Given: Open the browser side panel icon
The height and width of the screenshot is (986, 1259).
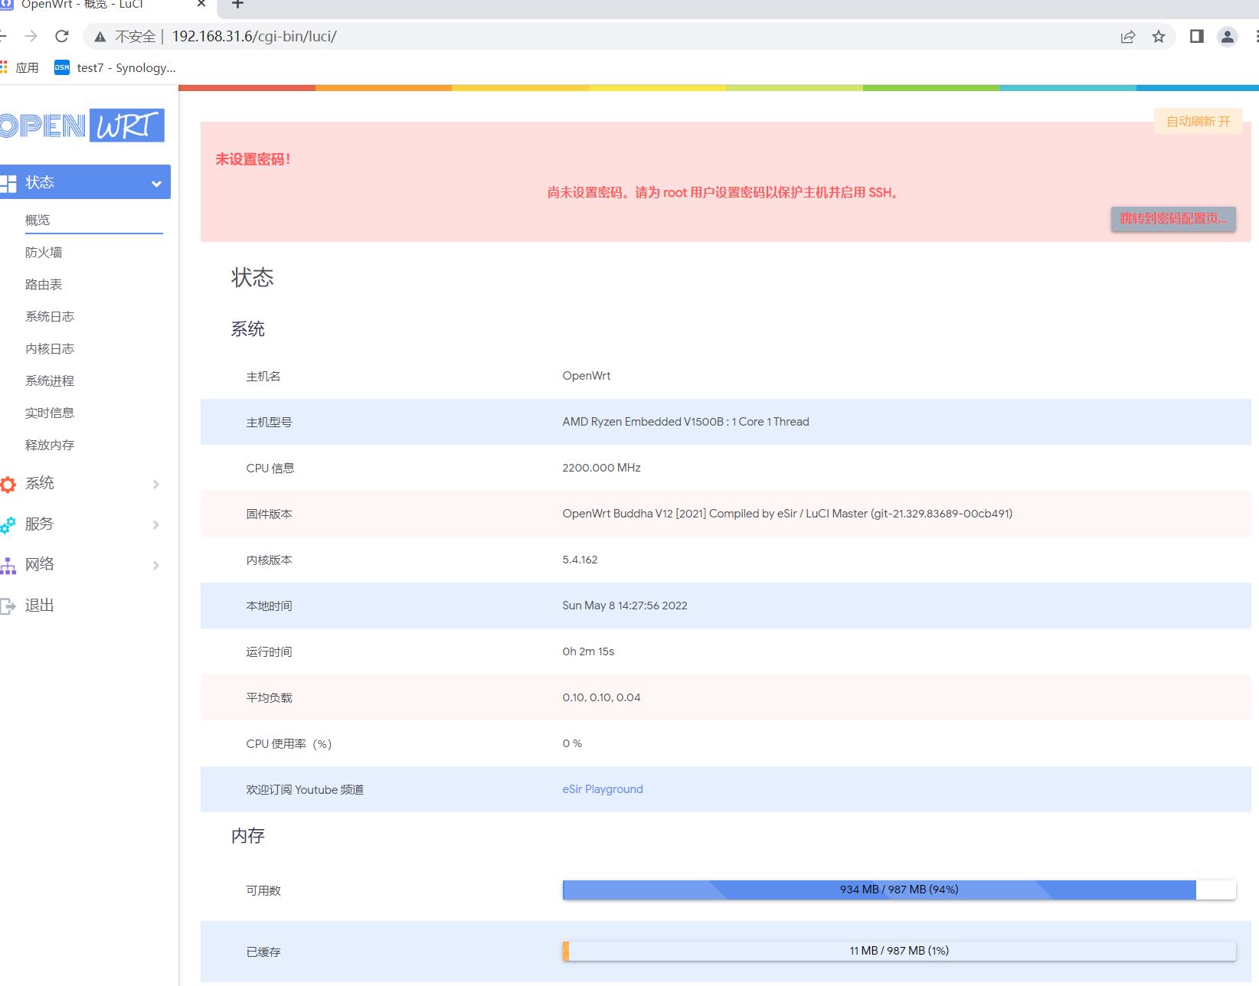Looking at the screenshot, I should coord(1196,36).
